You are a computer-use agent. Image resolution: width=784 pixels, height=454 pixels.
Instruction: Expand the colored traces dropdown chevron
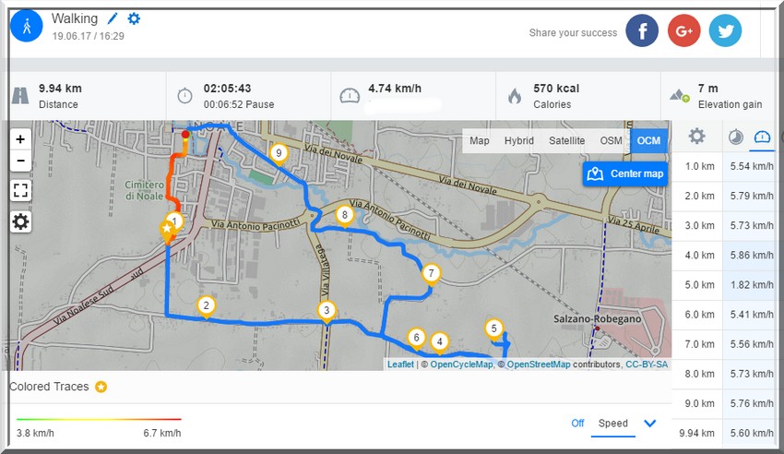(x=649, y=424)
